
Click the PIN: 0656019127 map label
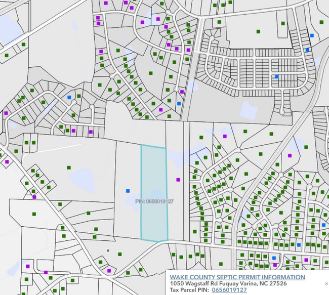click(155, 201)
